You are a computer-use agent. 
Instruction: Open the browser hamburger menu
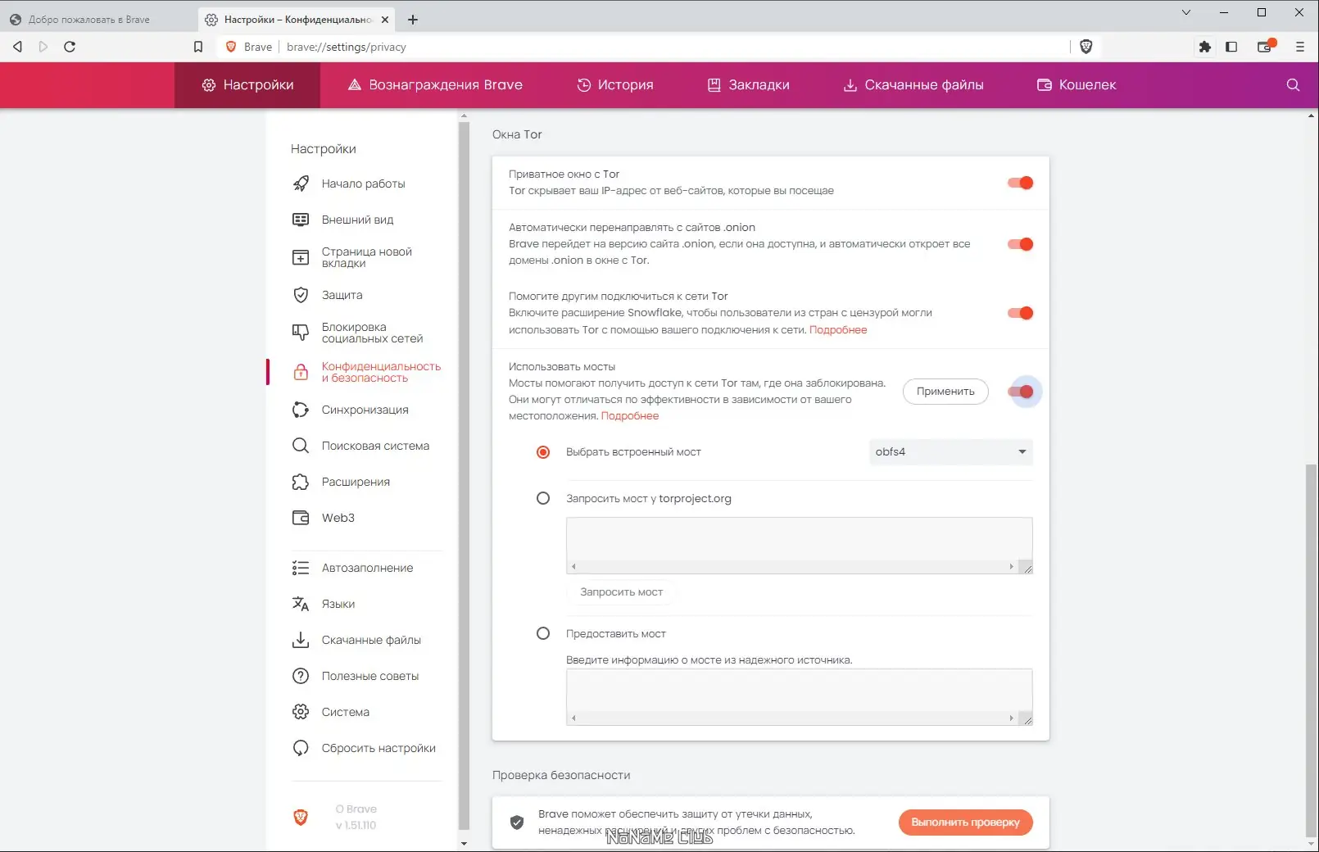click(1300, 47)
